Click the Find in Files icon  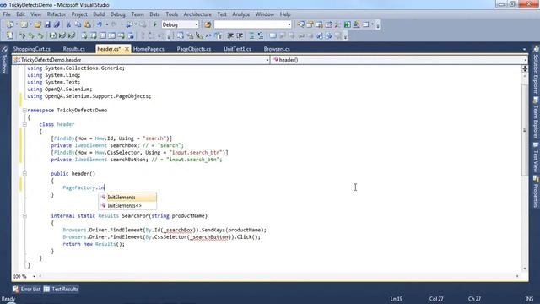click(x=208, y=24)
